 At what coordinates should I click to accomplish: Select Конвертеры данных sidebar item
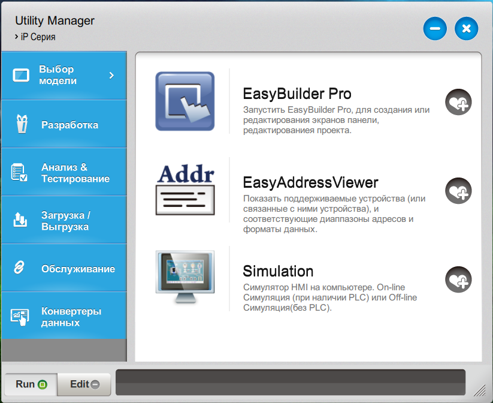(x=64, y=316)
